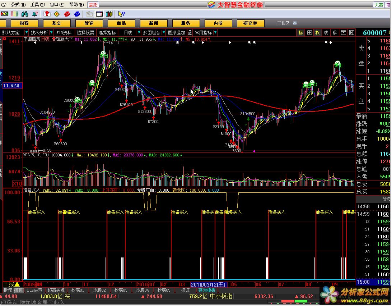Viewport: 392px width, 306px height.
Task: Toggle the 移 move button
Action: click(x=335, y=33)
